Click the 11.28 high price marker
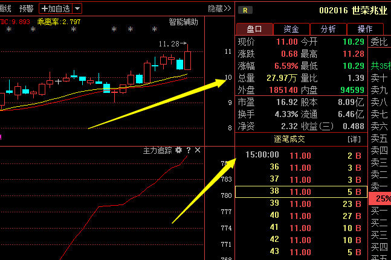The width and height of the screenshot is (391, 260). [x=169, y=44]
